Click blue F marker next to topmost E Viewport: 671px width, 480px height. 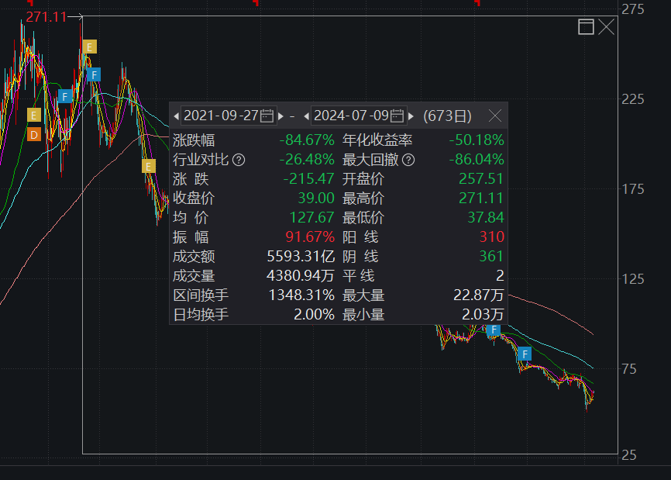click(94, 74)
